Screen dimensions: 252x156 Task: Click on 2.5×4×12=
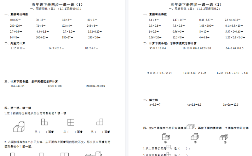point(232,20)
